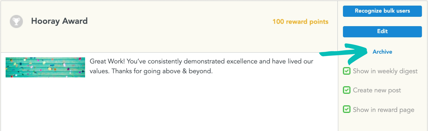Viewport: 428px width, 131px height.
Task: Click 'Thanks for going above & beyond' line
Action: coord(162,71)
